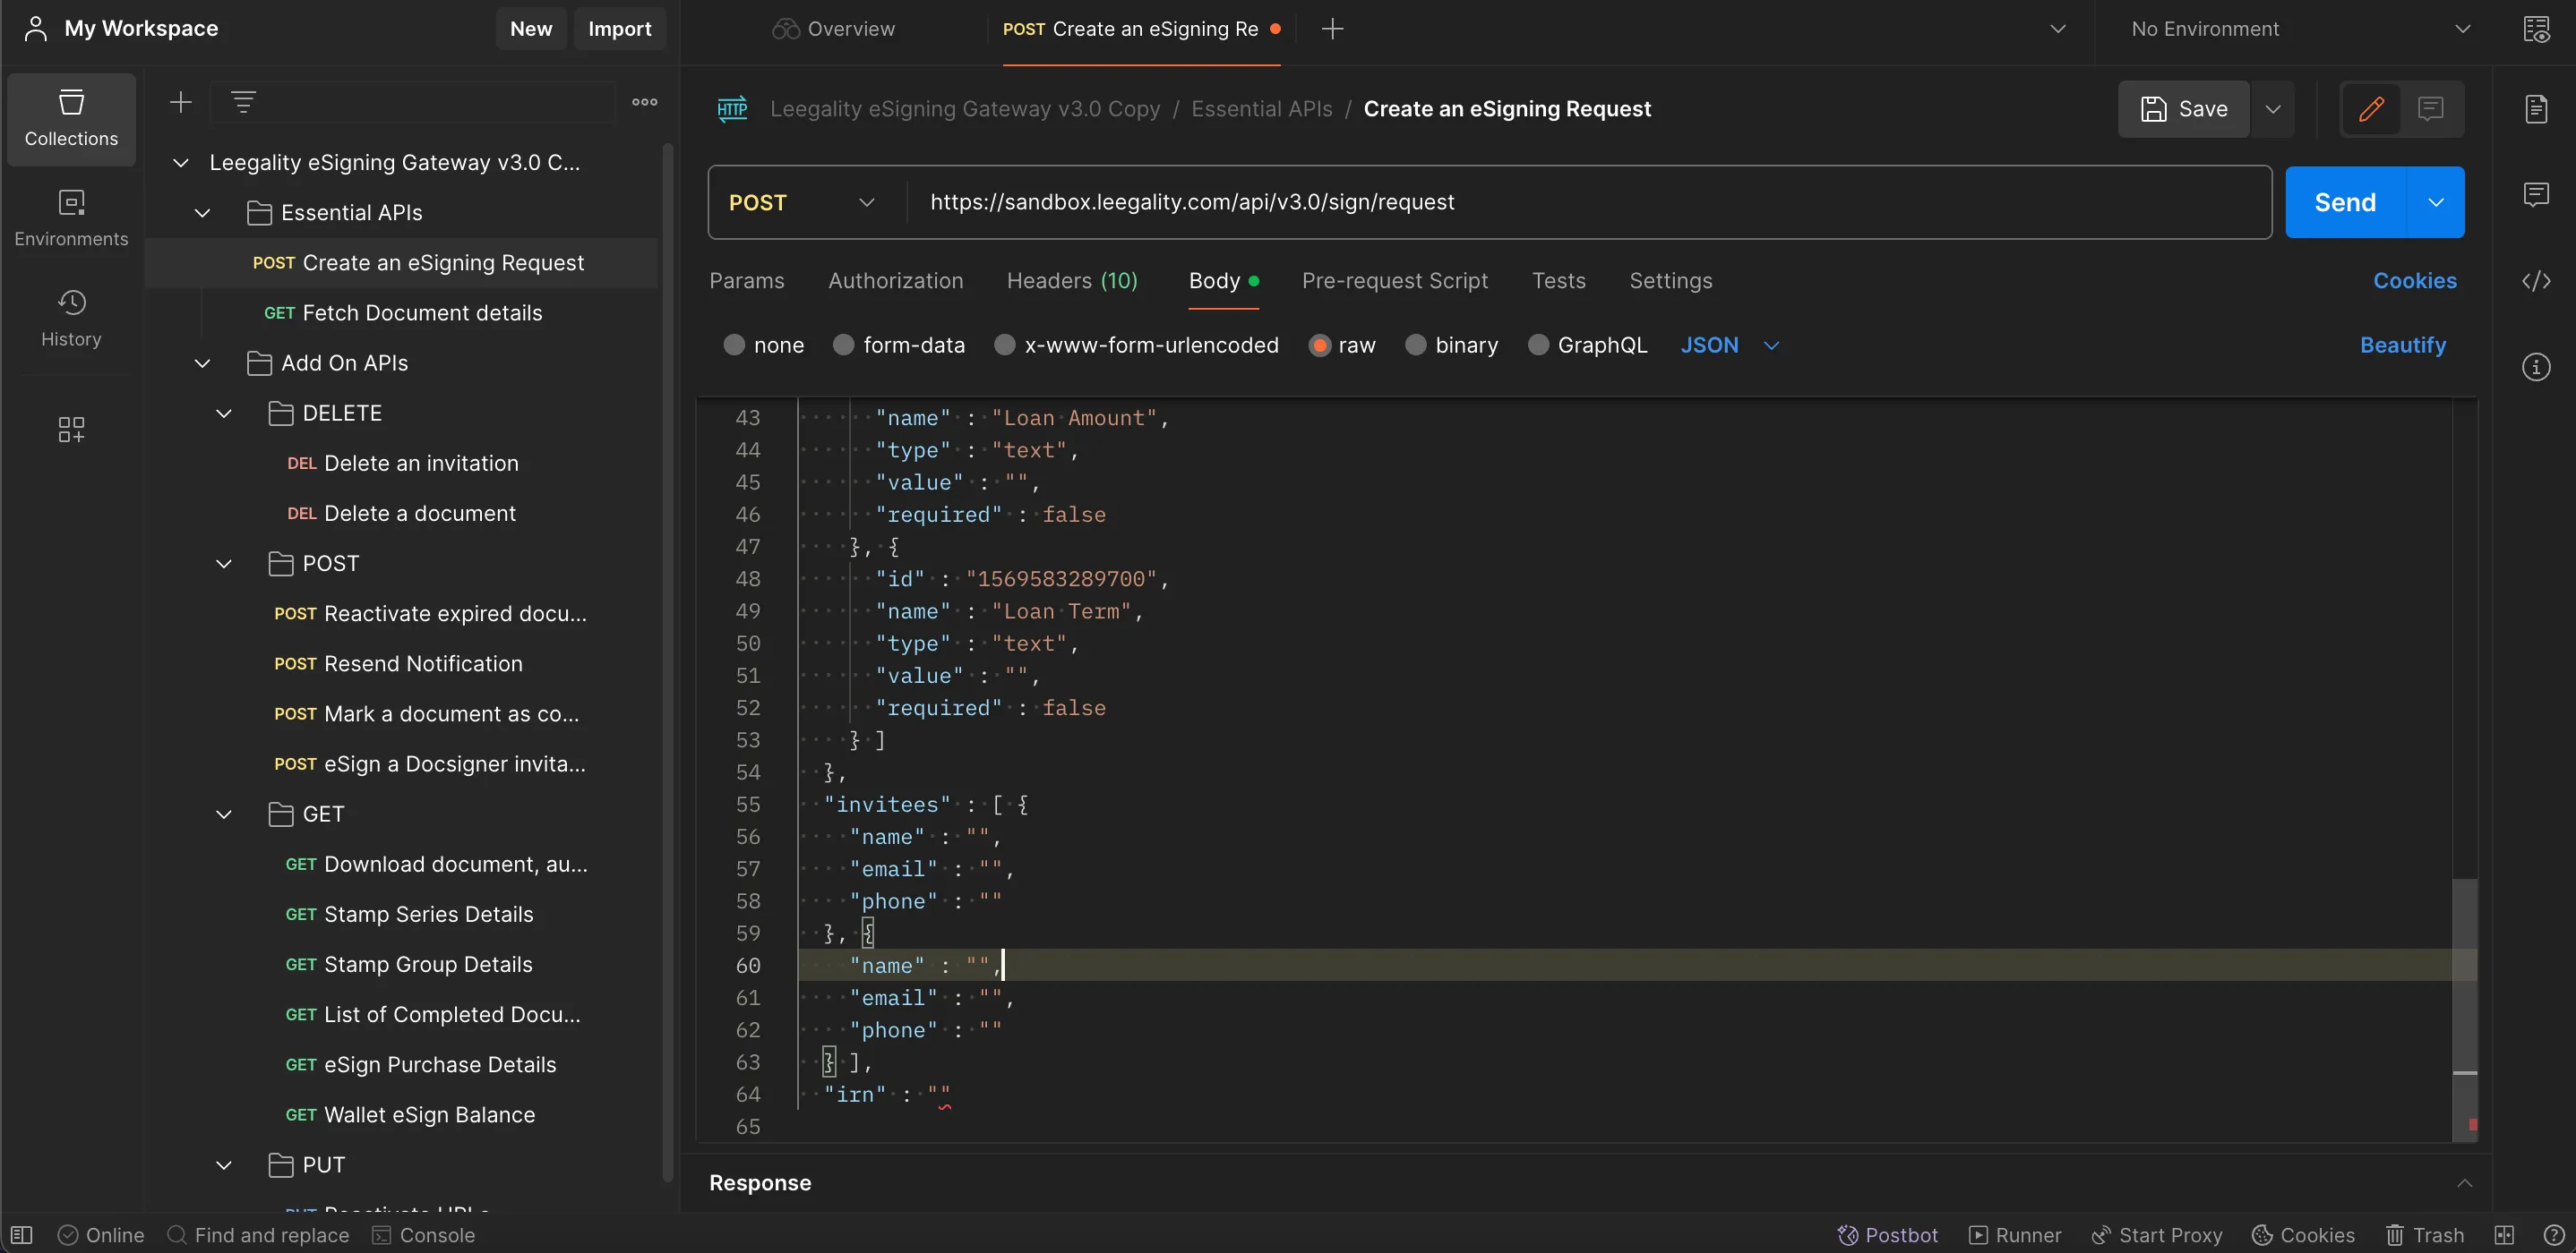The height and width of the screenshot is (1253, 2576).
Task: Open the History sidebar panel
Action: tap(71, 319)
